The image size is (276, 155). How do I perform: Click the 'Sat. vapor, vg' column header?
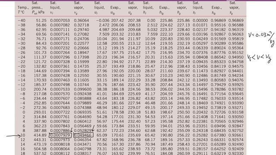(79, 8)
